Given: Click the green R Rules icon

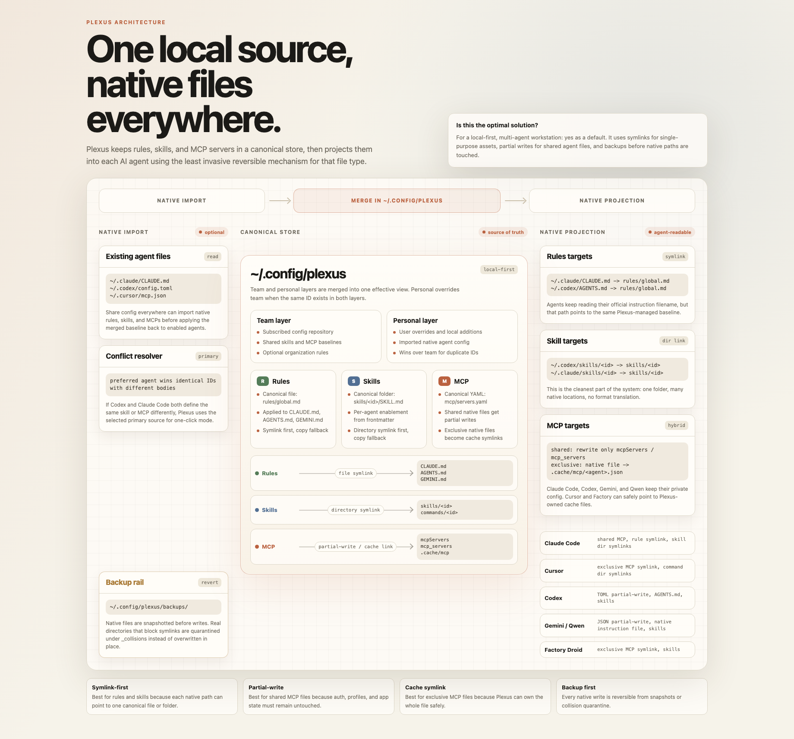Looking at the screenshot, I should (262, 381).
